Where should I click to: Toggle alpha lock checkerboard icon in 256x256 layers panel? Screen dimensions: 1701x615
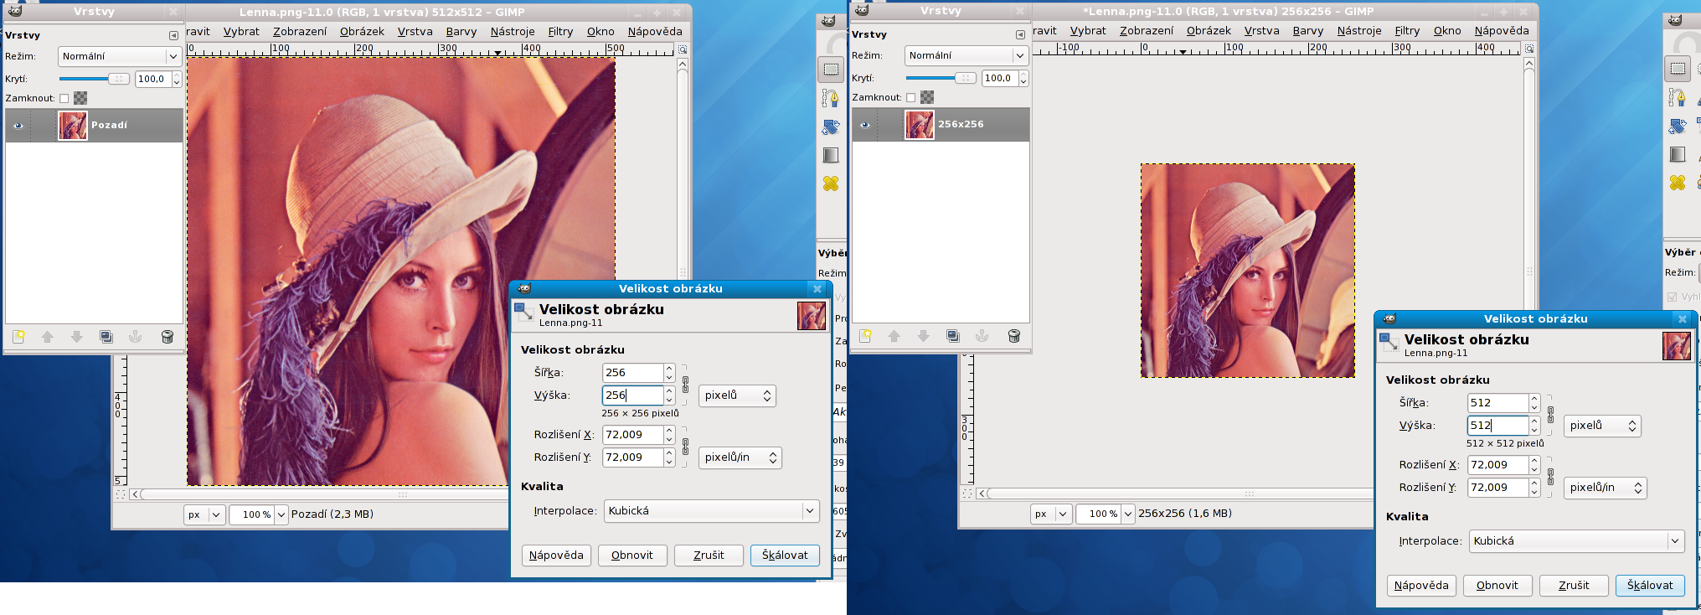[x=927, y=97]
